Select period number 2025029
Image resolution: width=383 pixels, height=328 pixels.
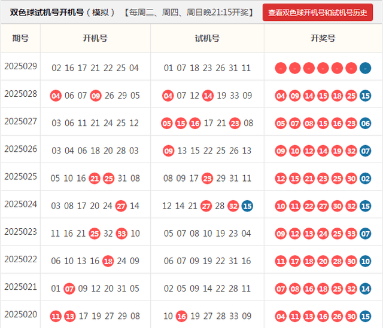[x=21, y=66]
